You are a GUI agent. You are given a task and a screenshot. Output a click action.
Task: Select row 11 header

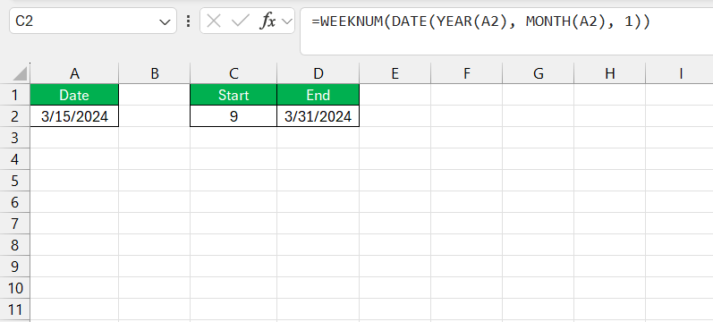14,310
